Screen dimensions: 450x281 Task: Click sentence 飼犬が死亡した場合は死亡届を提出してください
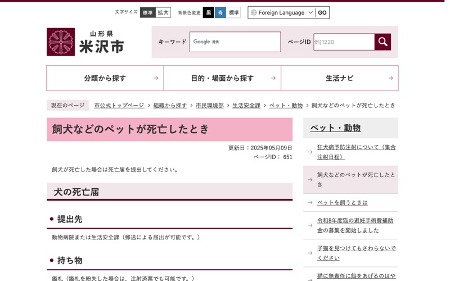click(x=115, y=170)
